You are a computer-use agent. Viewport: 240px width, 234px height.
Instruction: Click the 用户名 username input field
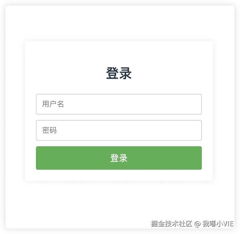point(119,104)
